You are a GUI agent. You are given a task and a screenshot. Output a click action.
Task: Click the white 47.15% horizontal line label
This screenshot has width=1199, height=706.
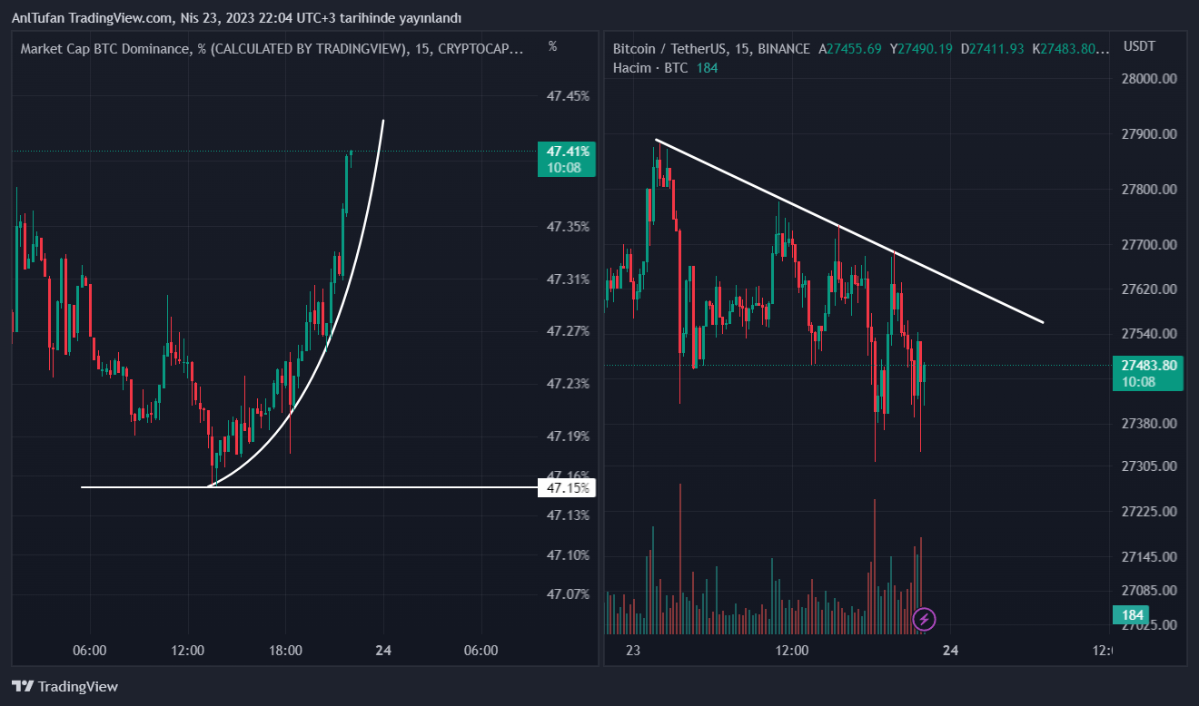pos(568,488)
